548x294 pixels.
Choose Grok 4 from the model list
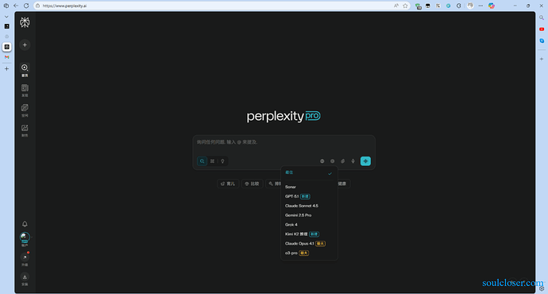pyautogui.click(x=309, y=225)
